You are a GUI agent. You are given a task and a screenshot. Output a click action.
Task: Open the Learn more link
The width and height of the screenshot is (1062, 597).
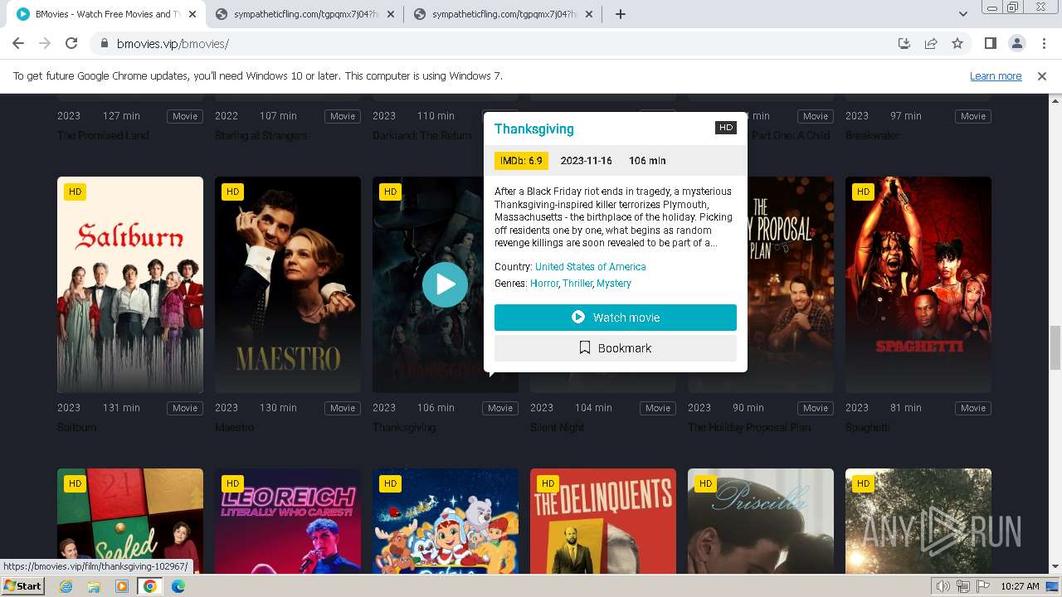996,75
